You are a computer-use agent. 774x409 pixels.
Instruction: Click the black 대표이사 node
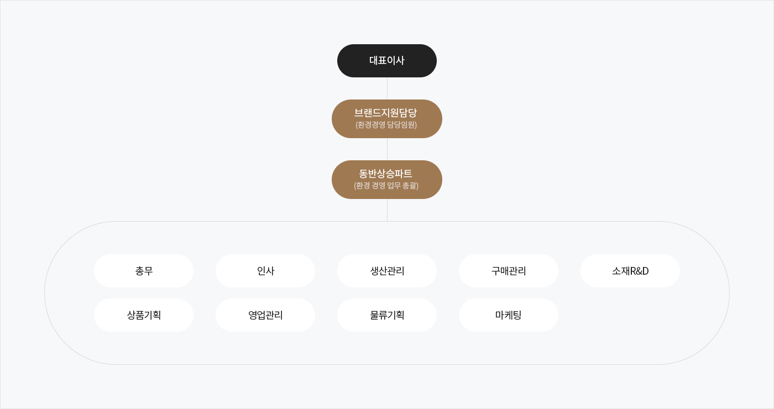pos(387,61)
